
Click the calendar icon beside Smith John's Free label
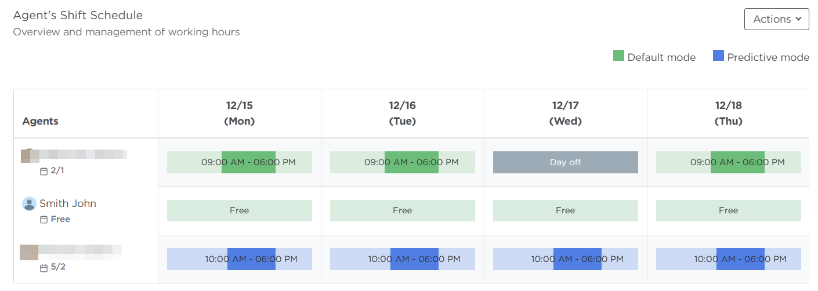coord(44,220)
